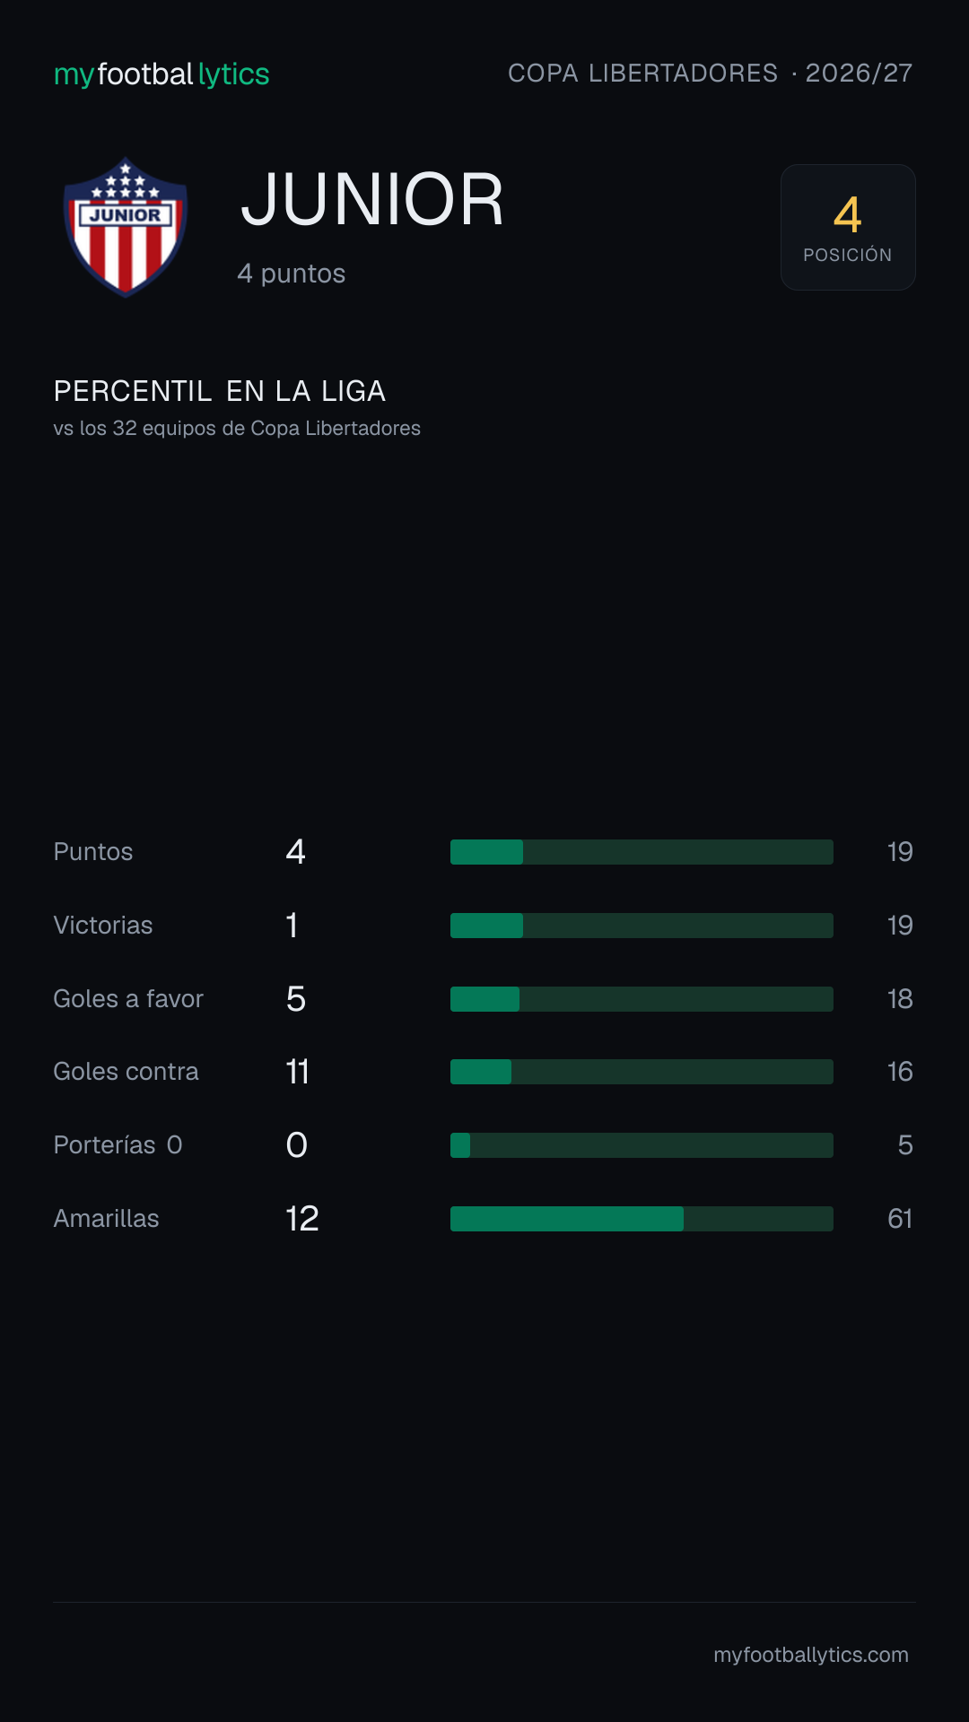969x1722 pixels.
Task: Select the Amarillas stat label
Action: 106,1219
